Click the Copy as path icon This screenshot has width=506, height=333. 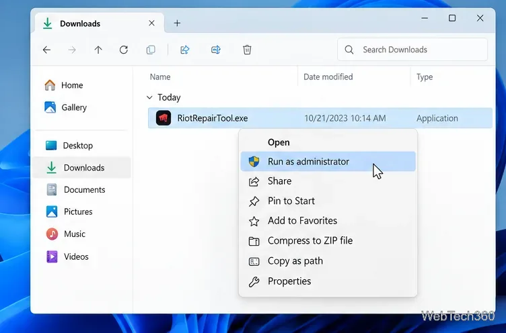click(254, 262)
